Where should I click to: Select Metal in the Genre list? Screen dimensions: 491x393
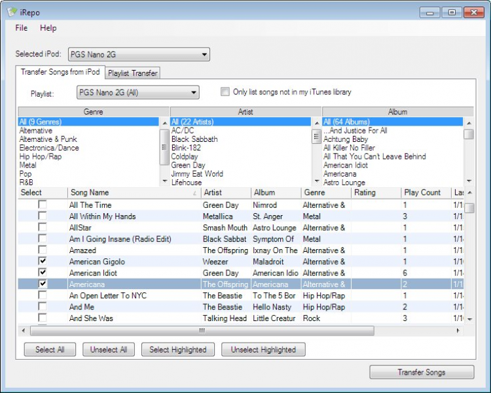coord(88,165)
